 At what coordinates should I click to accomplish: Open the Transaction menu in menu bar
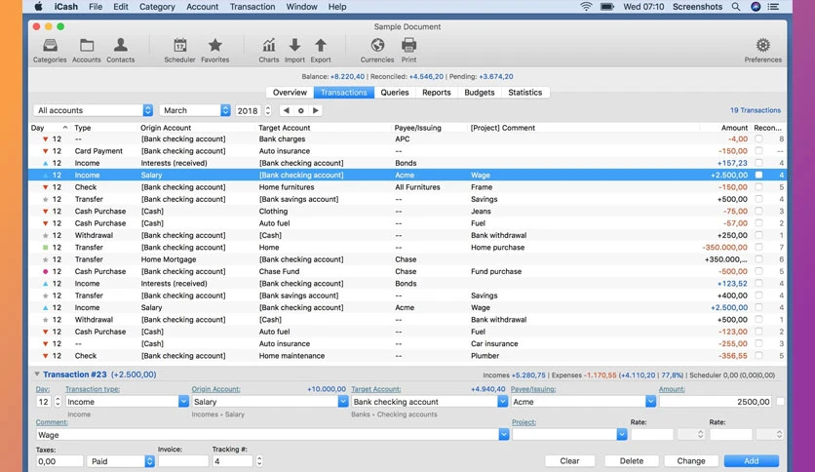pos(252,7)
